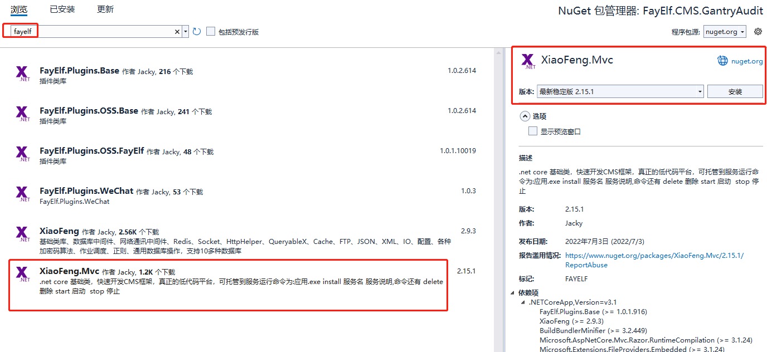Switch to the Updates tab
This screenshot has height=352, width=767.
click(105, 9)
